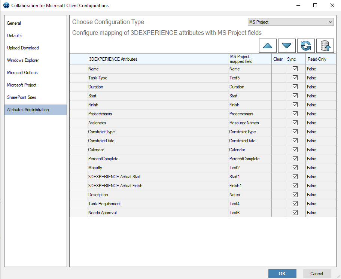
Task: Click the refresh sync arrows icon
Action: tap(306, 46)
